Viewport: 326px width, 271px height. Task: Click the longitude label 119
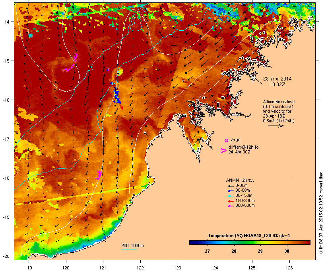(x=29, y=268)
